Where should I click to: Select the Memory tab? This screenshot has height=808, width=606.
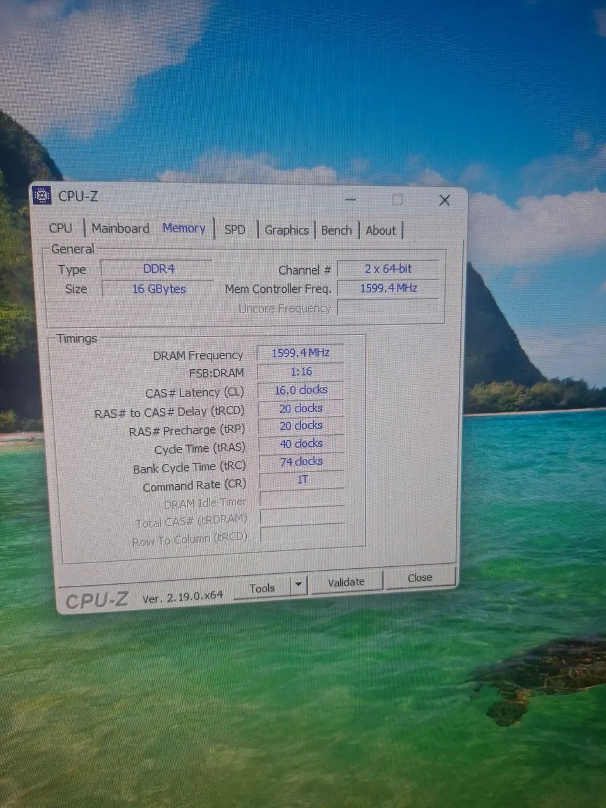[184, 229]
